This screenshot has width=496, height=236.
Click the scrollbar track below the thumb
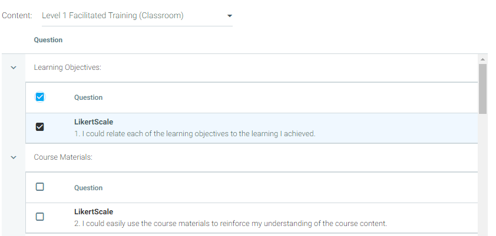pos(482,176)
